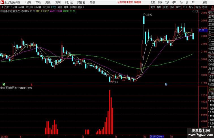This screenshot has width=214, height=138.
Task: Click the diamond icon above price axis
Action: 193,11
